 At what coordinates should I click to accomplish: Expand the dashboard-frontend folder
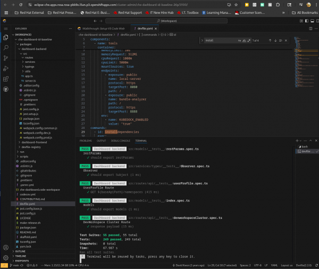33,142
